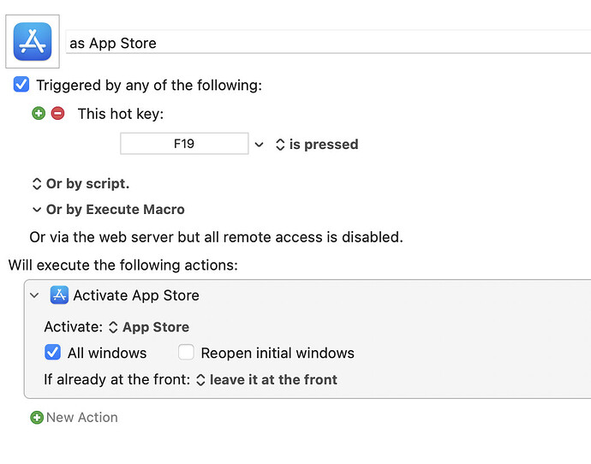Image resolution: width=591 pixels, height=464 pixels.
Task: Enable the Reopen initial windows checkbox
Action: tap(186, 353)
